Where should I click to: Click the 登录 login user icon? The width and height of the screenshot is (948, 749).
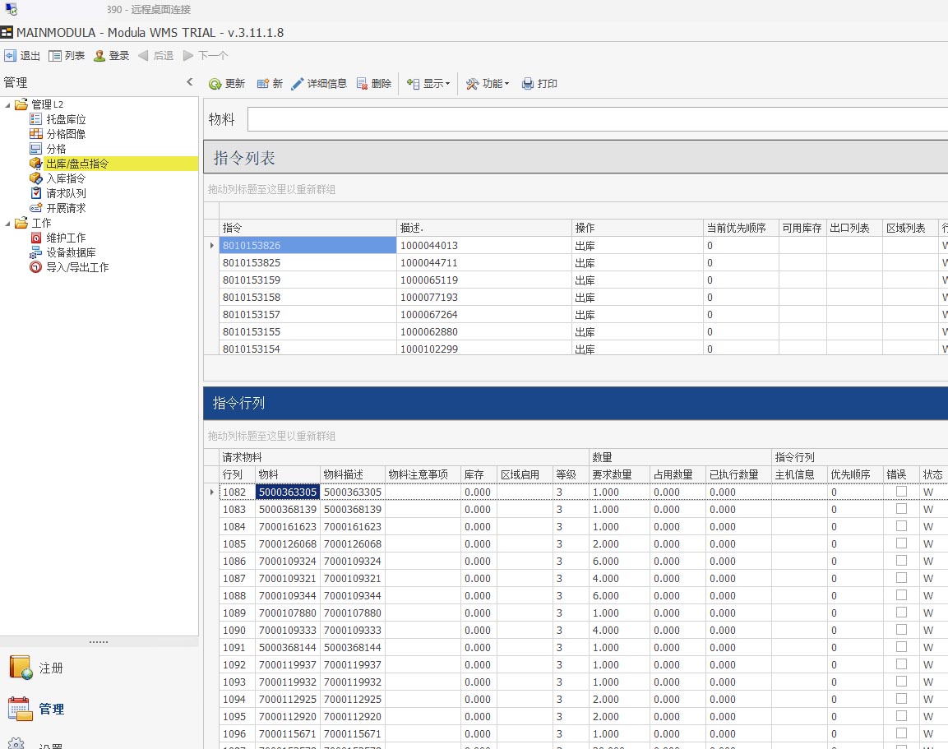tap(99, 56)
